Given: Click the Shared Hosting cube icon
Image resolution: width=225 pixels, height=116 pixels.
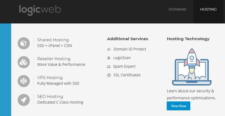Looking at the screenshot, I should [x=24, y=43].
